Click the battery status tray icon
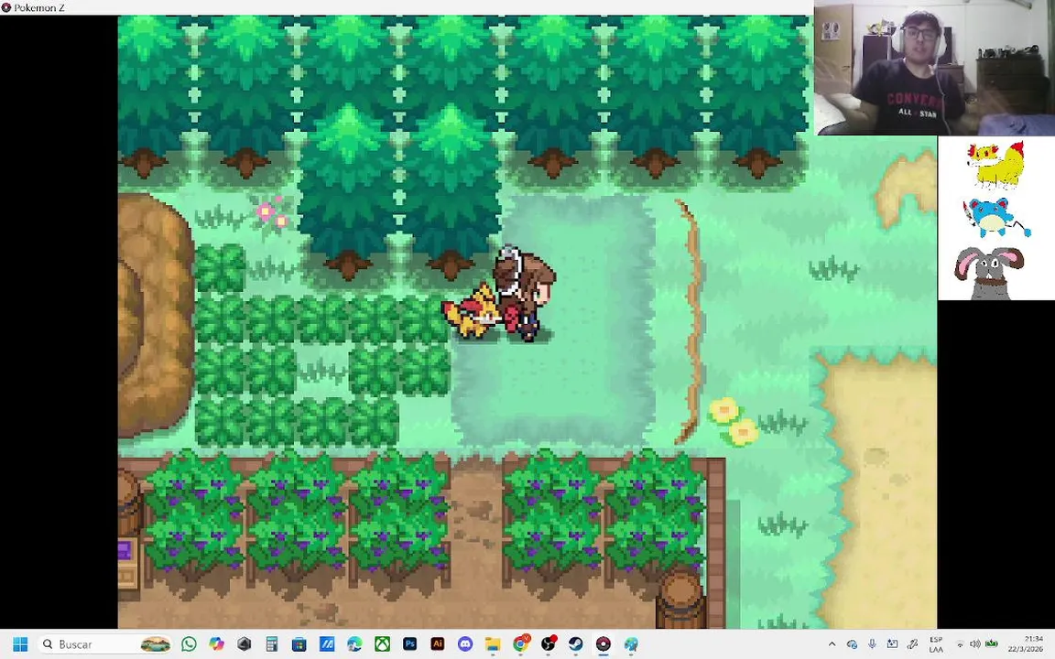Screen dimensions: 1055x659 coord(991,644)
